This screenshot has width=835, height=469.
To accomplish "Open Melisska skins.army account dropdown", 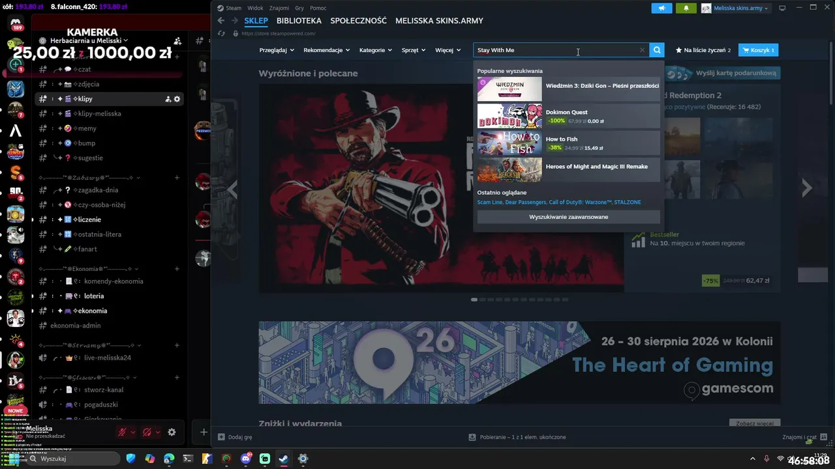I will [735, 8].
